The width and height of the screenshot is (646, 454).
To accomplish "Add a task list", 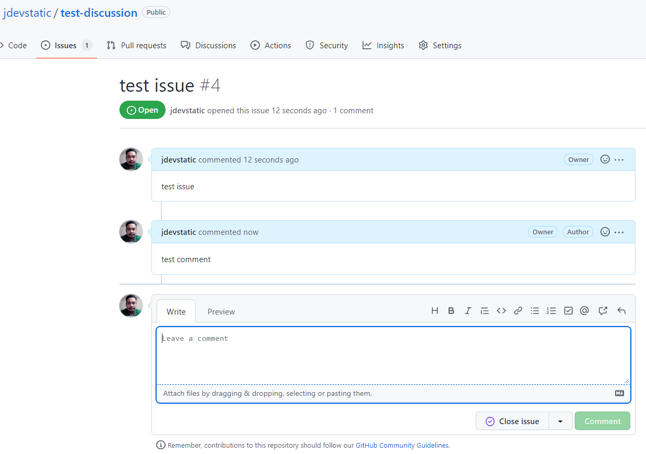I will 568,311.
